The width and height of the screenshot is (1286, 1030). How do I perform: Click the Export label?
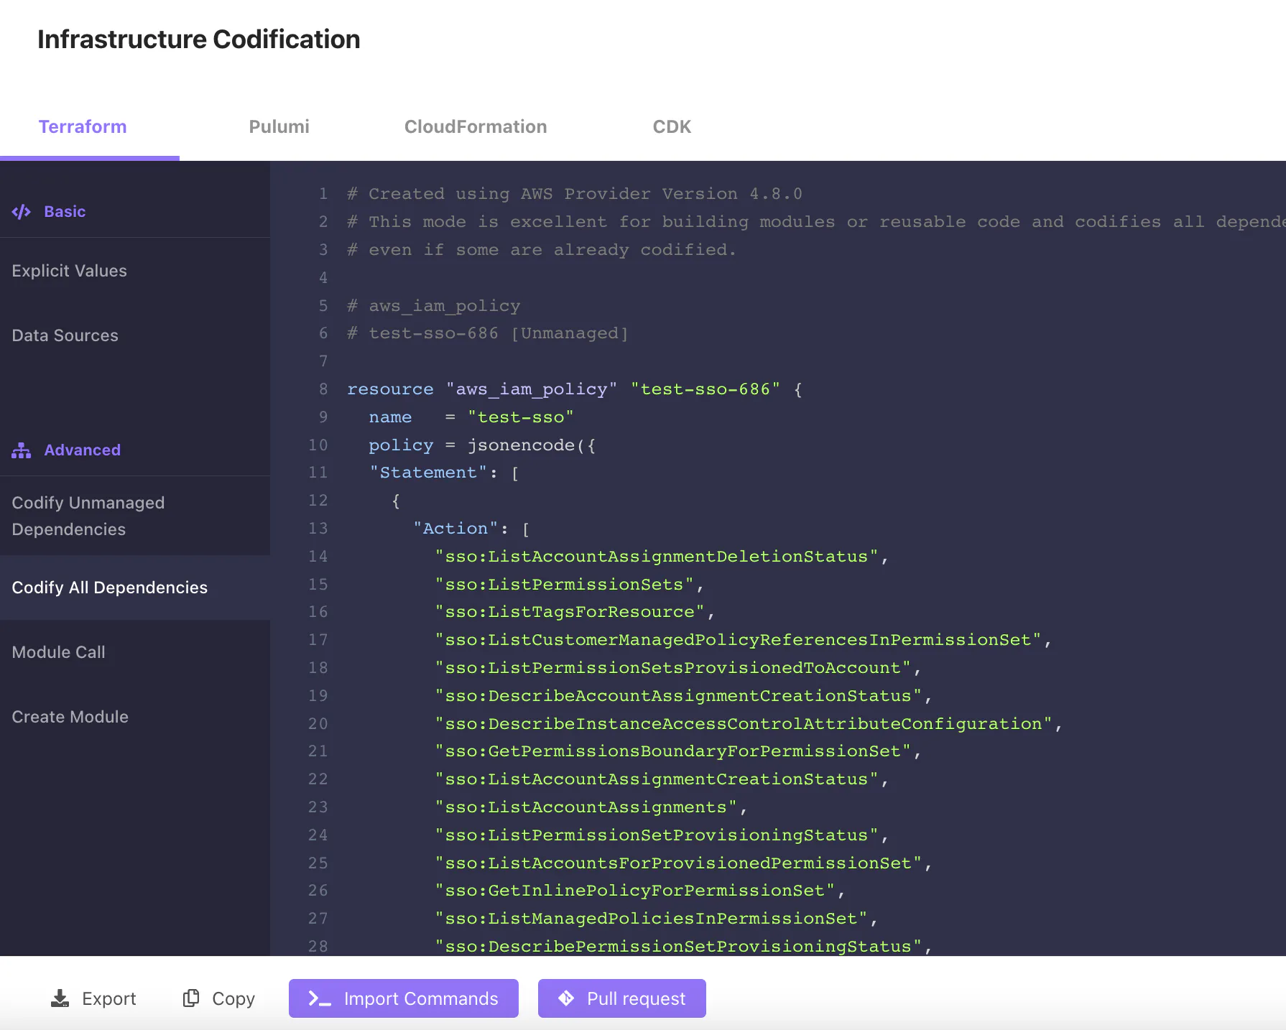pos(109,998)
